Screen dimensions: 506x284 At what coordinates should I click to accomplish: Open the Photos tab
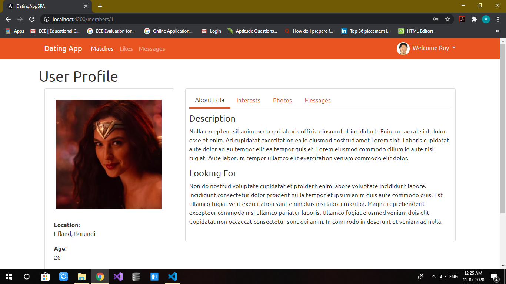tap(282, 100)
